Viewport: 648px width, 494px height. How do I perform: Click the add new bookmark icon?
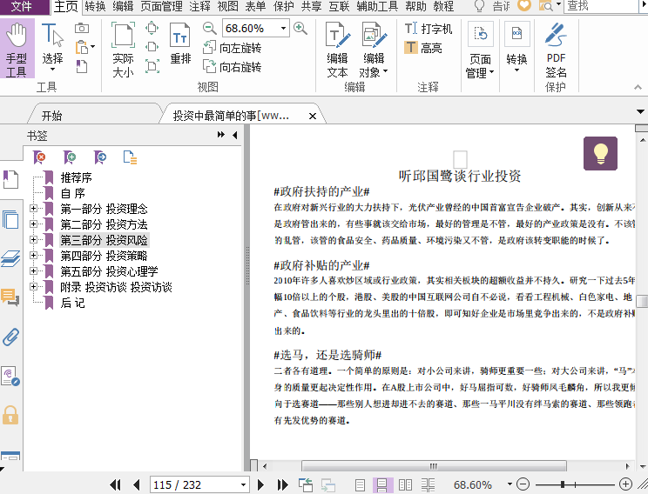pyautogui.click(x=70, y=157)
